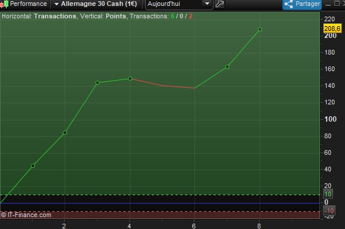Select the data point at transaction 2
Viewport: 345px width, 229px height.
coord(65,132)
